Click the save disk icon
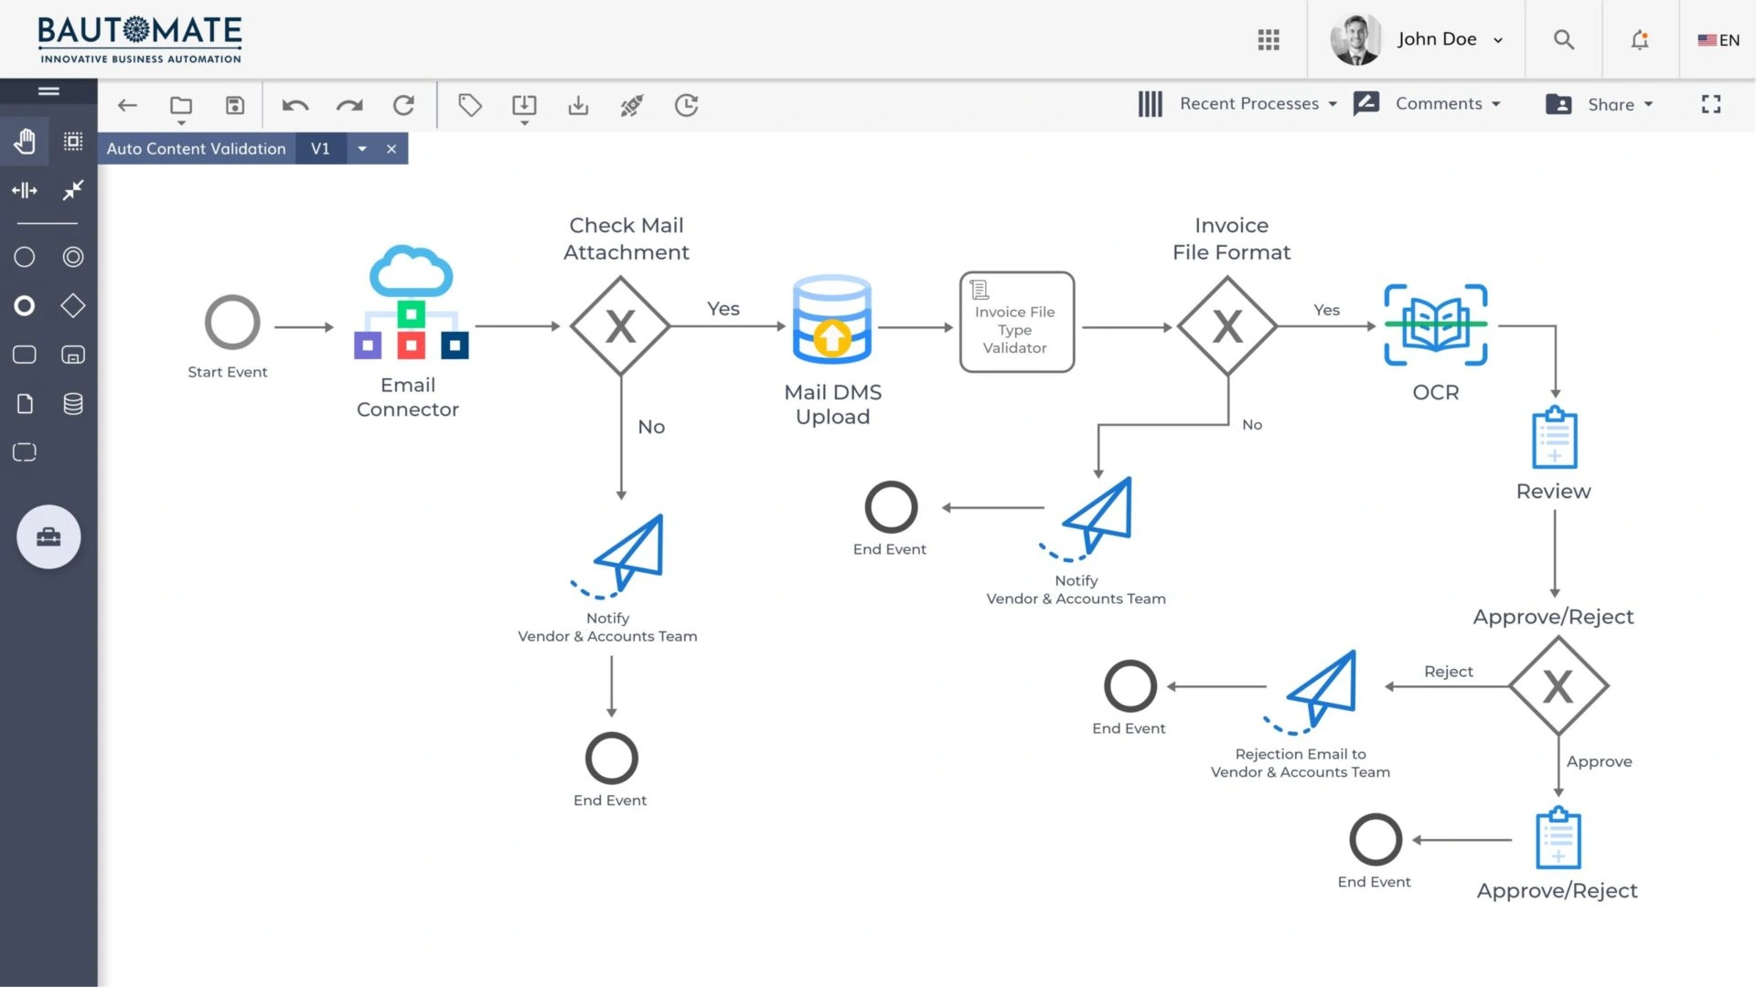The height and width of the screenshot is (987, 1756). [x=235, y=105]
